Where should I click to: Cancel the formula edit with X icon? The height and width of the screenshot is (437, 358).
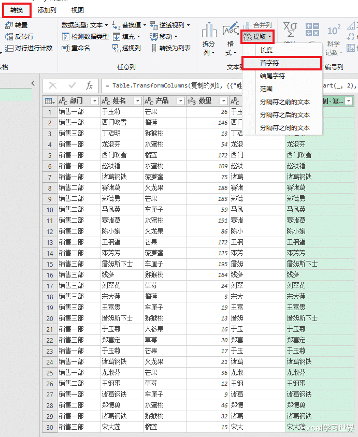point(53,85)
